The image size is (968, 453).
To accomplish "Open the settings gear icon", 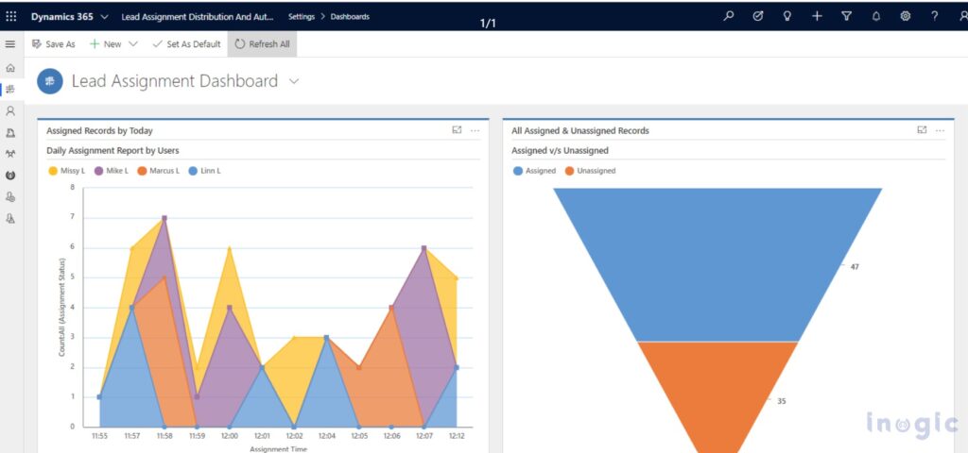I will 905,17.
